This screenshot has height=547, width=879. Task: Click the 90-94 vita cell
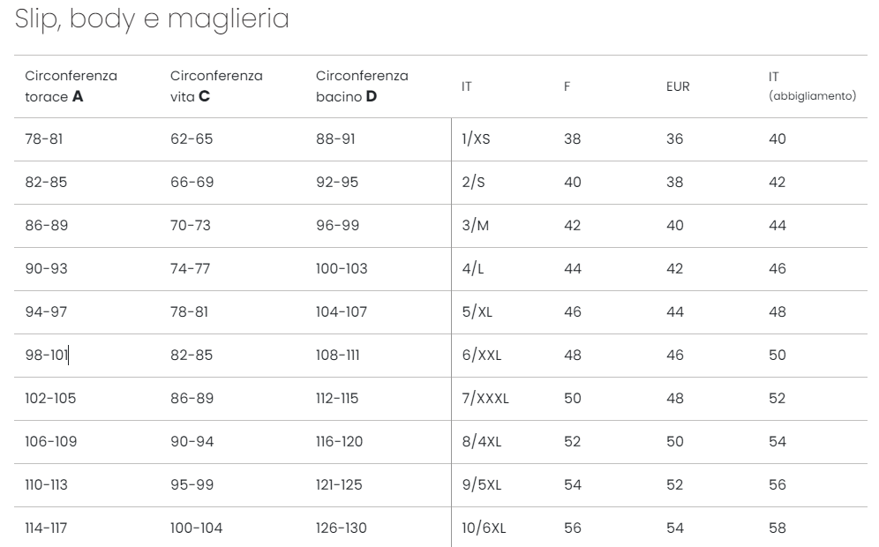192,442
